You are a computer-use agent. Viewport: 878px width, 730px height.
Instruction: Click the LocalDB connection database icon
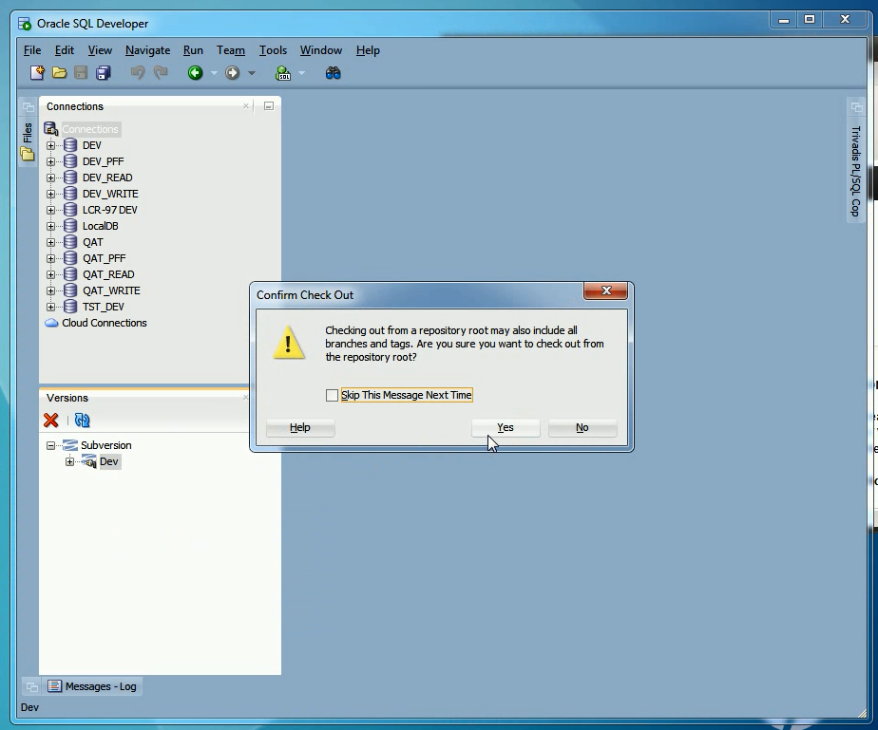click(70, 226)
